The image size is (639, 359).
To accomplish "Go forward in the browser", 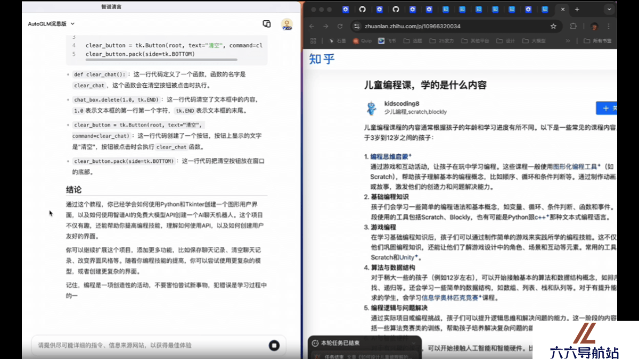I will point(326,26).
